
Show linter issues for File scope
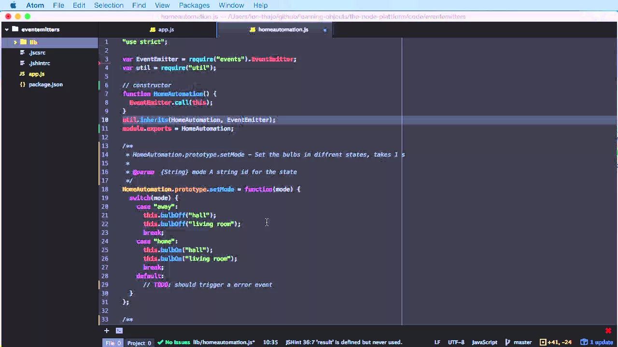click(x=113, y=343)
